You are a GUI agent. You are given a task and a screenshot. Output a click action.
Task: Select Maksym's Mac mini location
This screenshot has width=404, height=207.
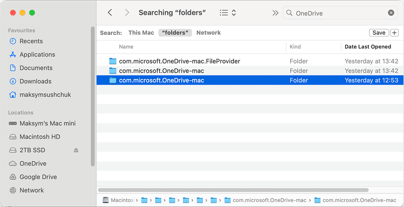[47, 123]
